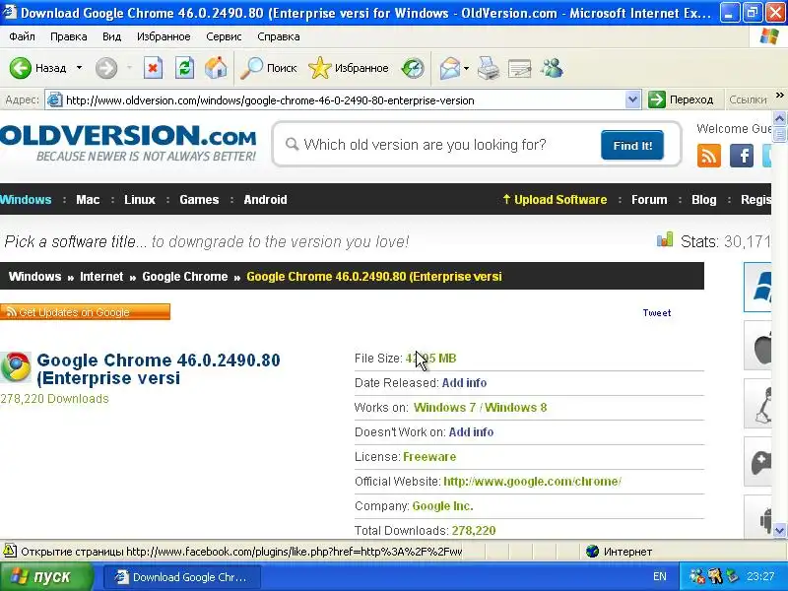788x591 pixels.
Task: Stop page loading with red X icon
Action: tap(153, 68)
